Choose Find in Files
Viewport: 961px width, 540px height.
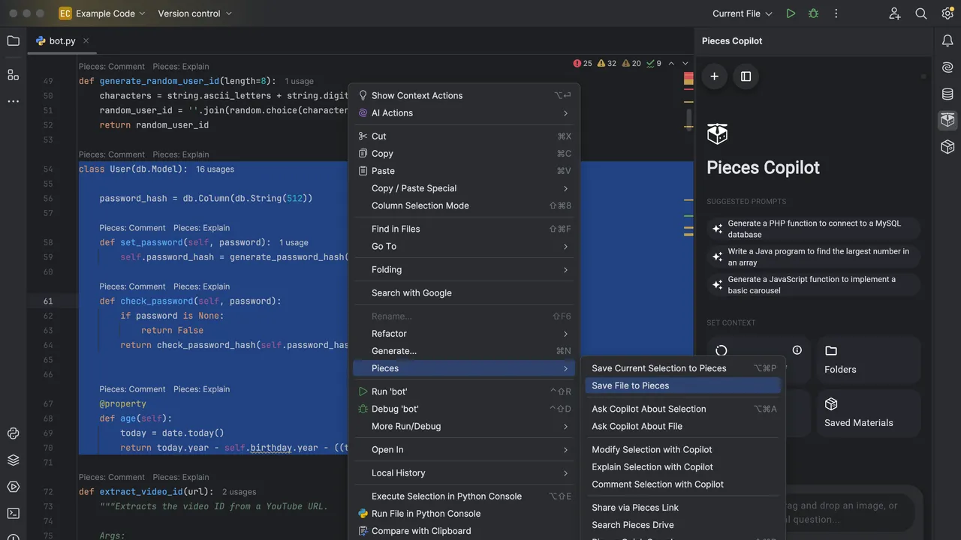(465, 229)
